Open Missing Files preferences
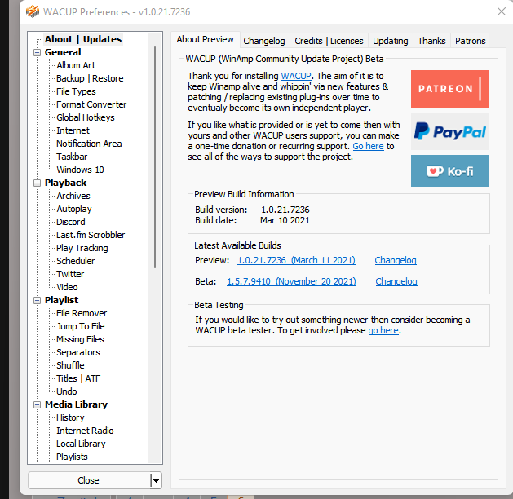Image resolution: width=513 pixels, height=499 pixels. click(80, 339)
